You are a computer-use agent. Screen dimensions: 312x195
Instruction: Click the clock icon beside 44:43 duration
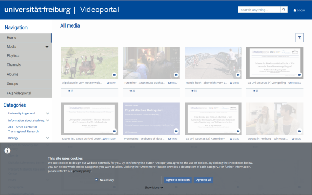pyautogui.click(x=170, y=139)
